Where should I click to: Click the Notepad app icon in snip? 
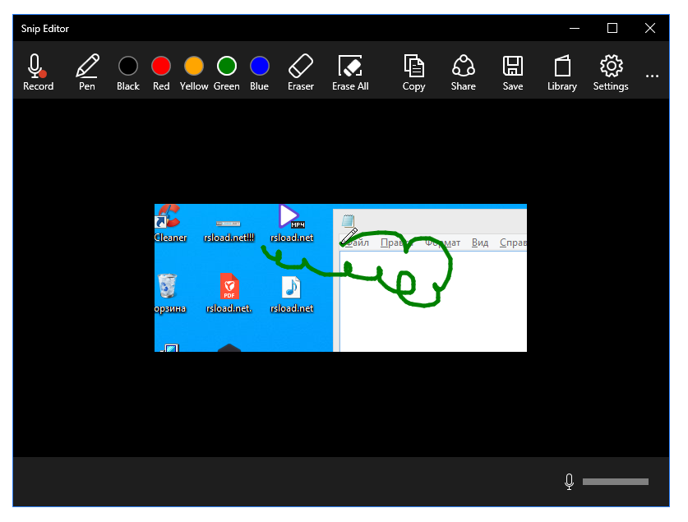[348, 220]
